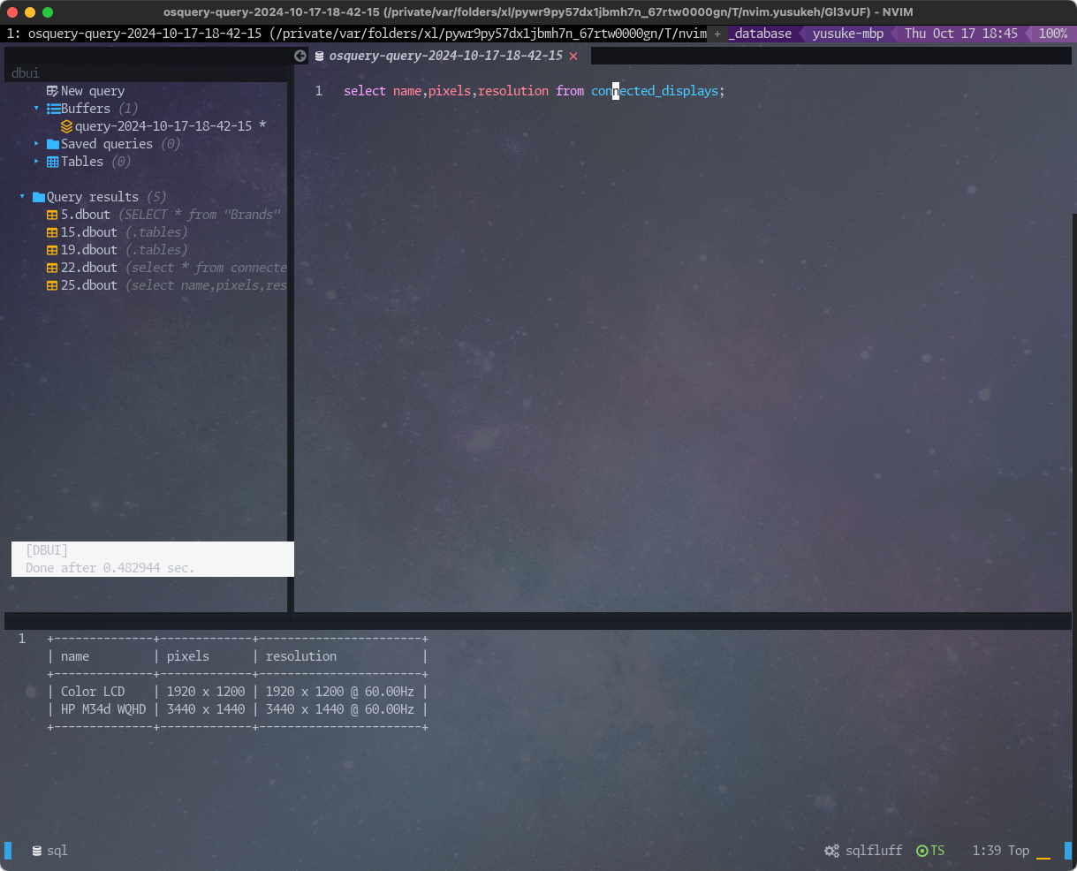Click the Saved queries label
Viewport: 1077px width, 871px height.
click(107, 144)
